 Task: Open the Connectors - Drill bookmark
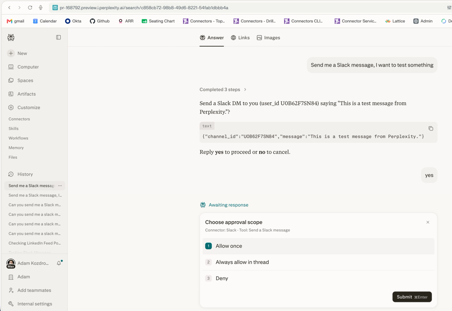(254, 21)
